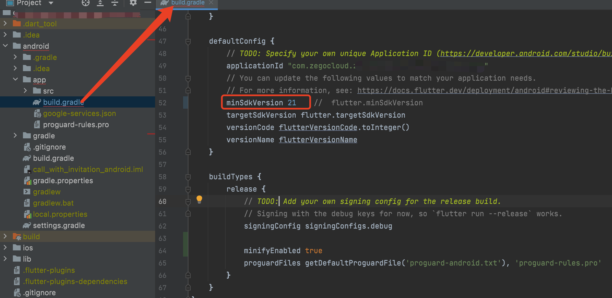The width and height of the screenshot is (612, 298).
Task: Select Opened File with the crosshair icon
Action: tap(86, 3)
